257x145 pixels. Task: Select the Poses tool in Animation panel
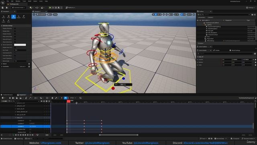click(8, 17)
